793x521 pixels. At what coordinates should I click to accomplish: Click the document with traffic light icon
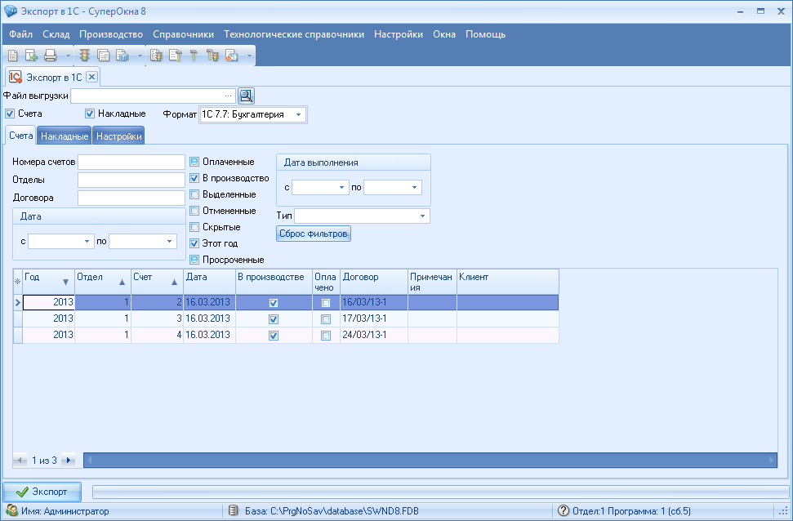click(156, 56)
